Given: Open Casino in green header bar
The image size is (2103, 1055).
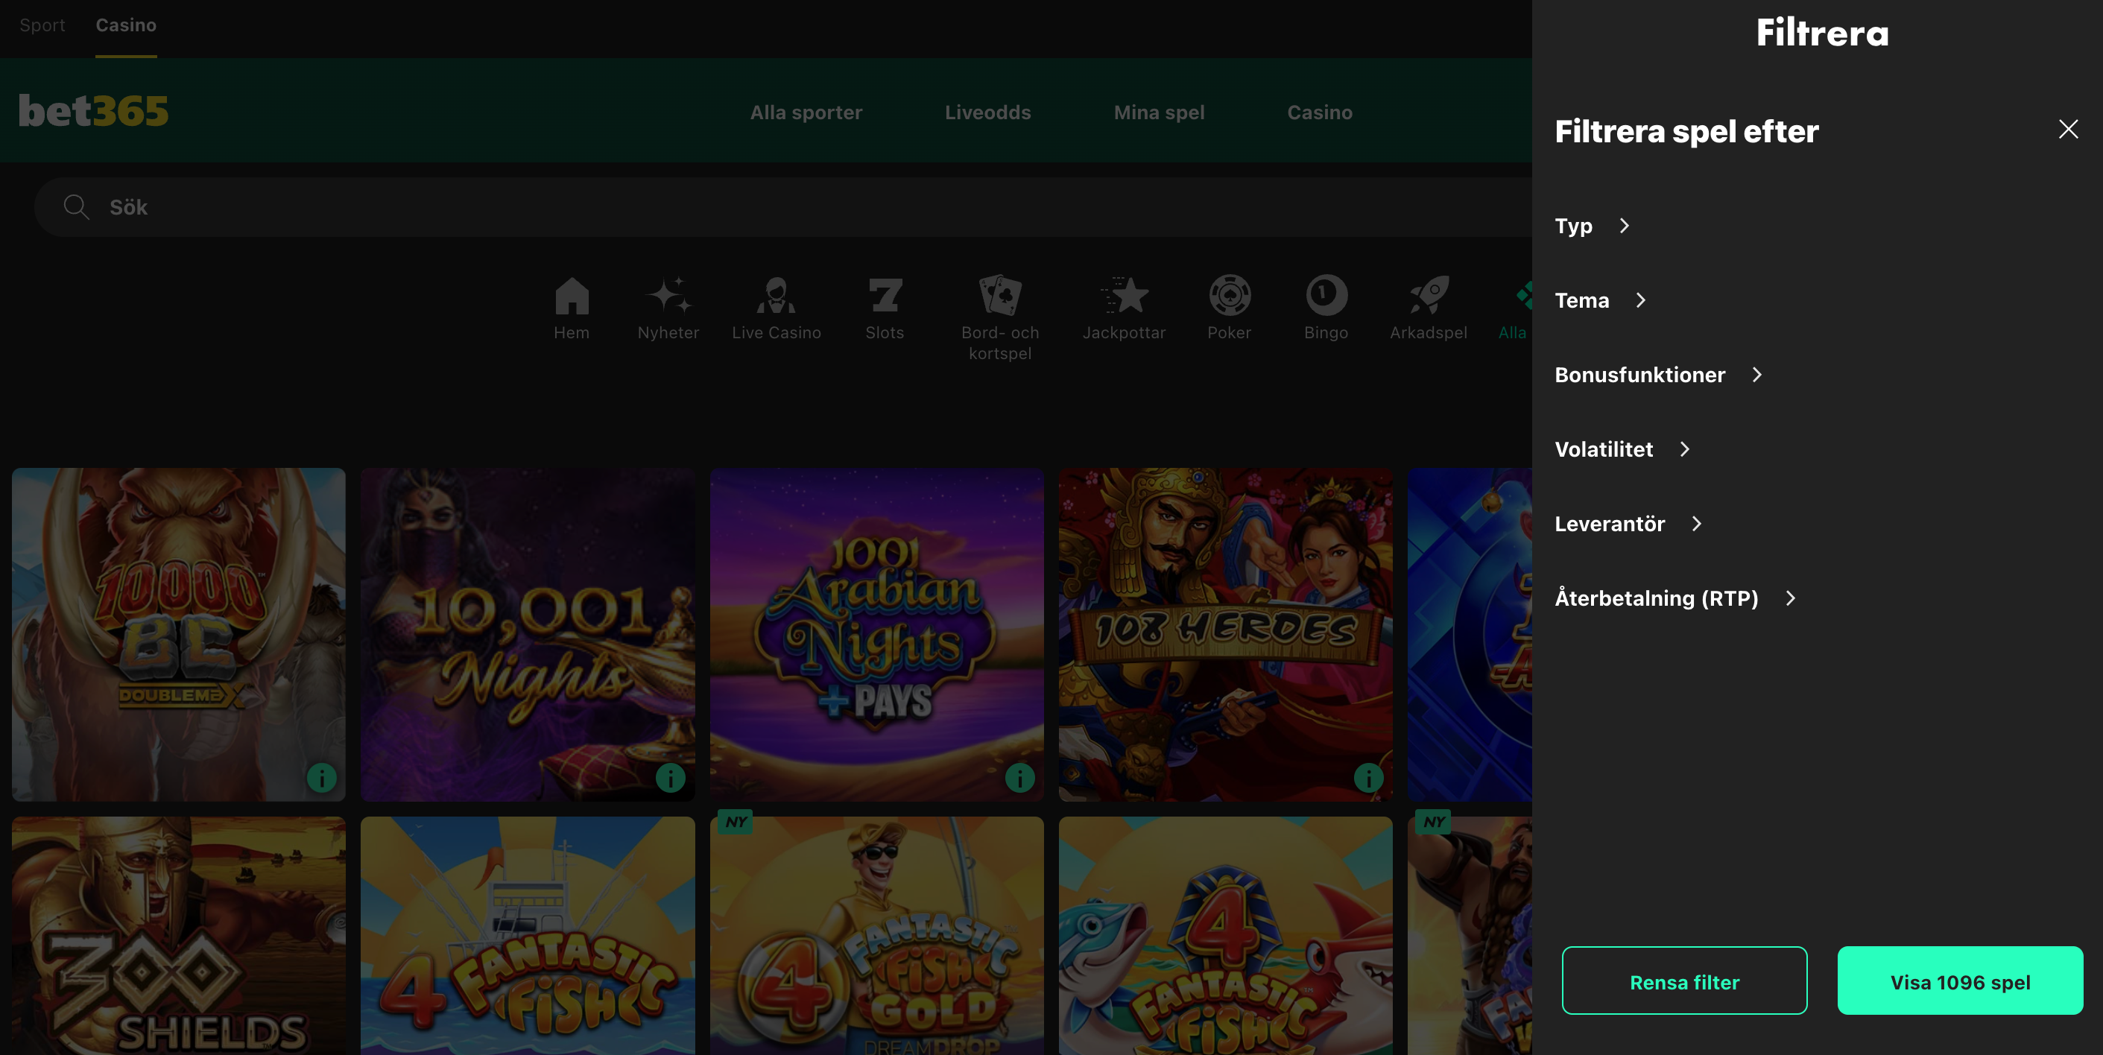Looking at the screenshot, I should coord(1320,113).
